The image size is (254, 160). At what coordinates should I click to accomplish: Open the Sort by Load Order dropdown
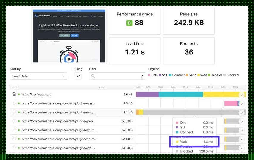tap(38, 76)
